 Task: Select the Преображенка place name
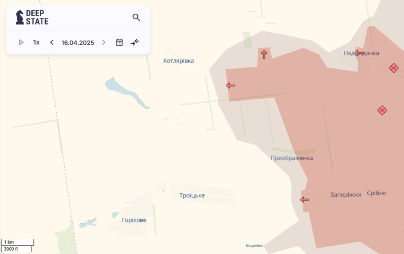click(x=291, y=158)
